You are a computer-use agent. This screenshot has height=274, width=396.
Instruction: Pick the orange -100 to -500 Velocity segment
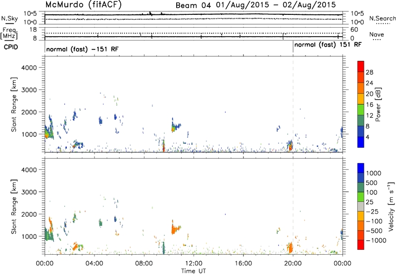point(361,226)
